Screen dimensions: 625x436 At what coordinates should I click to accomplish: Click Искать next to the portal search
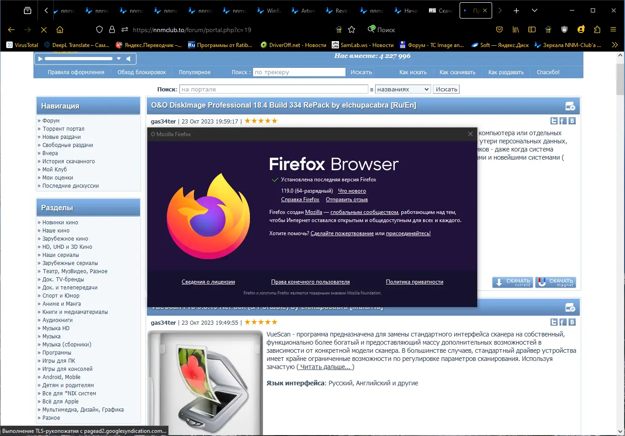(x=446, y=90)
